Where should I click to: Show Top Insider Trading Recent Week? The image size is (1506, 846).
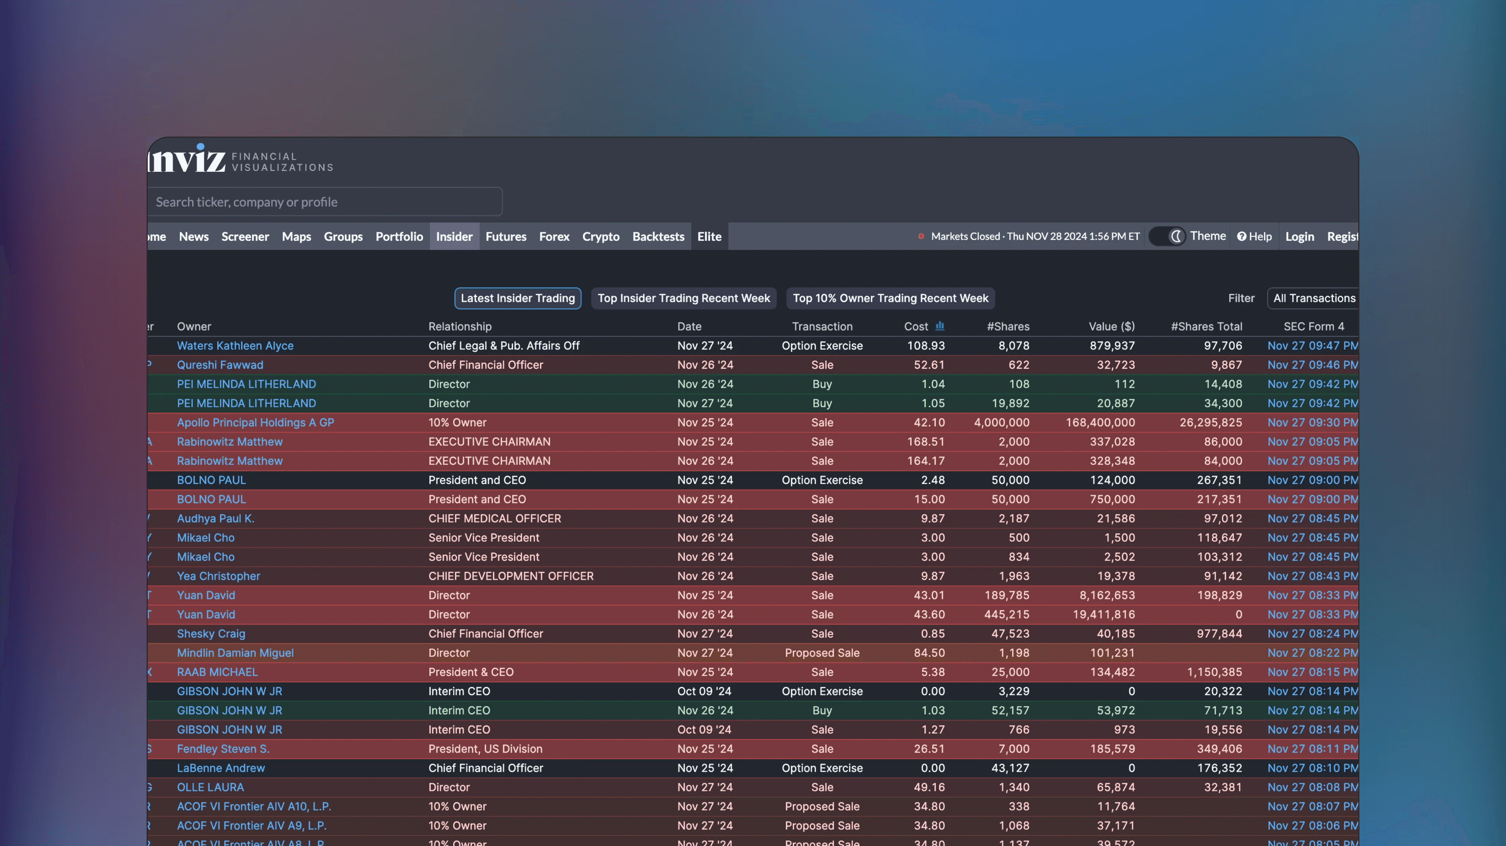click(x=684, y=298)
